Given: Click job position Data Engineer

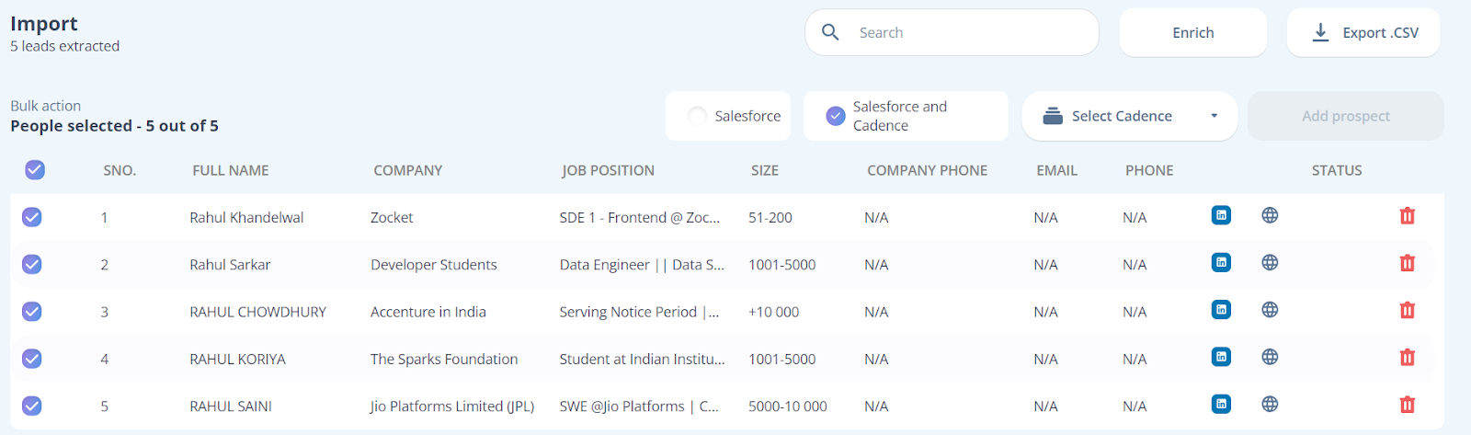Looking at the screenshot, I should pyautogui.click(x=642, y=265).
